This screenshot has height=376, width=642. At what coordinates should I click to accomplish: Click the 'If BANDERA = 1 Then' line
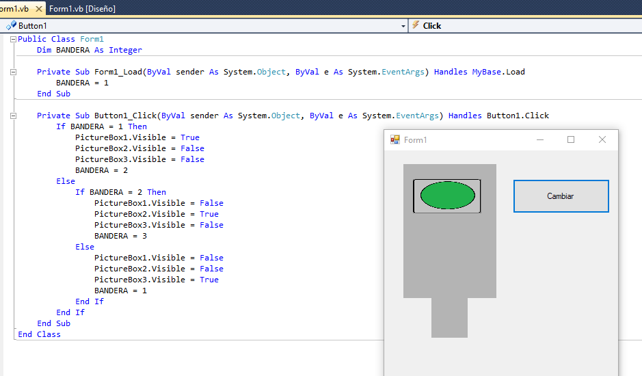tap(101, 126)
